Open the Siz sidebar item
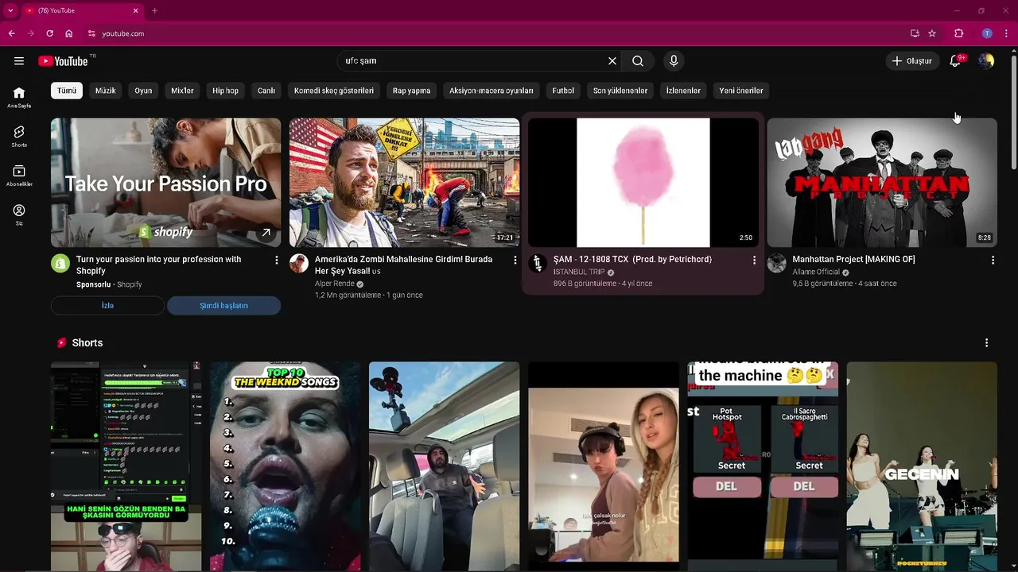The width and height of the screenshot is (1018, 572). pyautogui.click(x=19, y=214)
